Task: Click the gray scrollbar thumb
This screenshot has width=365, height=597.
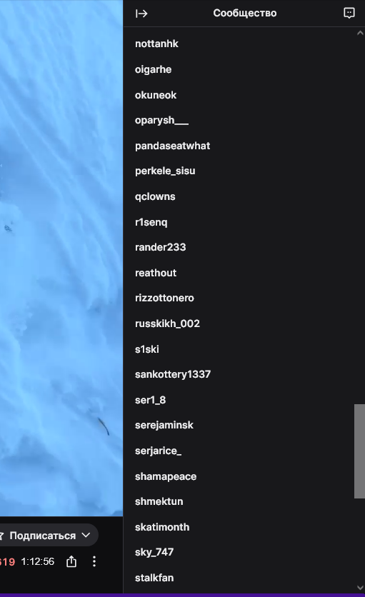Action: [x=360, y=451]
